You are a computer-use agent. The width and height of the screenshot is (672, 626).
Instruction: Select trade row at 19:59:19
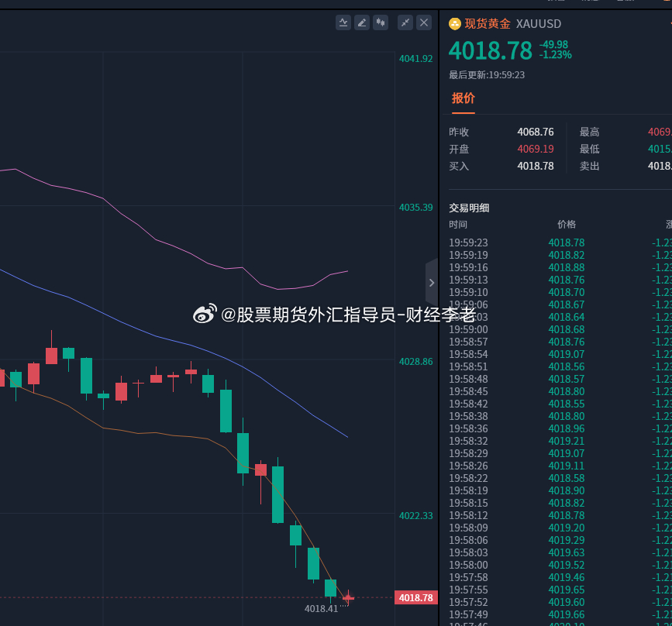560,256
